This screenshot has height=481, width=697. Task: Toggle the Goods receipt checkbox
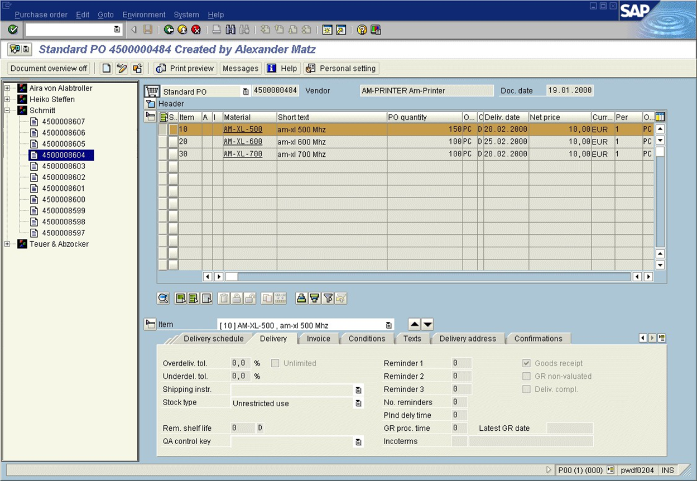(526, 363)
